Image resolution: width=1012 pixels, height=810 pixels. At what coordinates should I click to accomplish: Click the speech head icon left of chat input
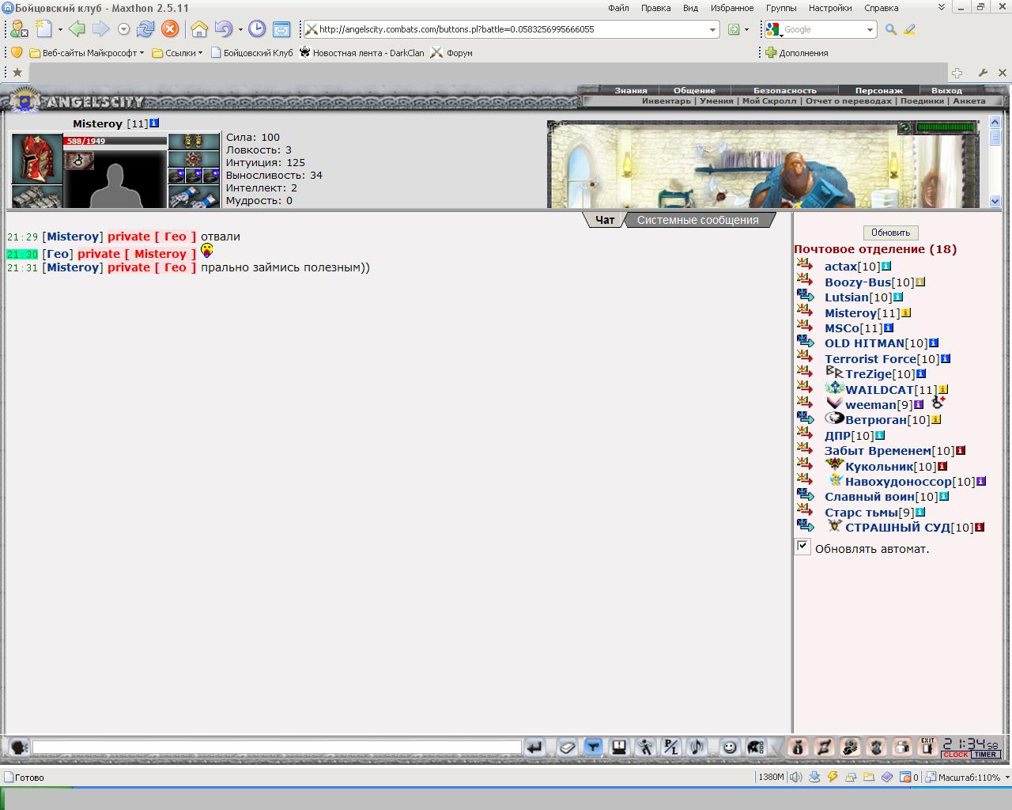(x=19, y=747)
